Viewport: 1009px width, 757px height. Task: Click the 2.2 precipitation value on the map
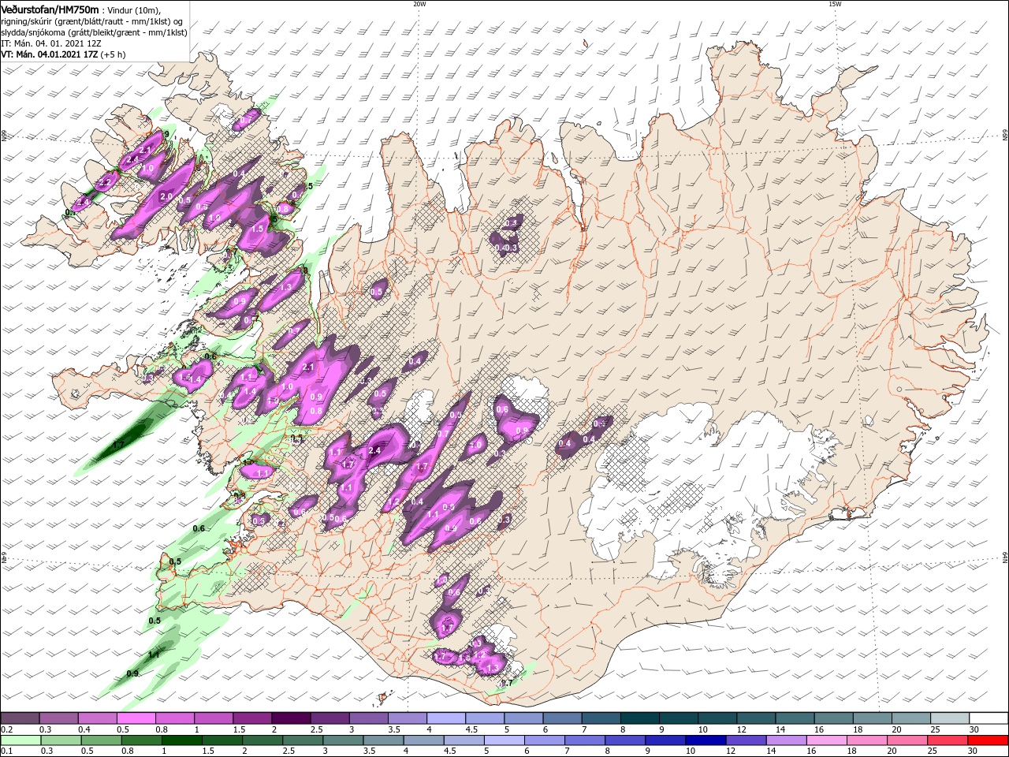click(x=104, y=182)
